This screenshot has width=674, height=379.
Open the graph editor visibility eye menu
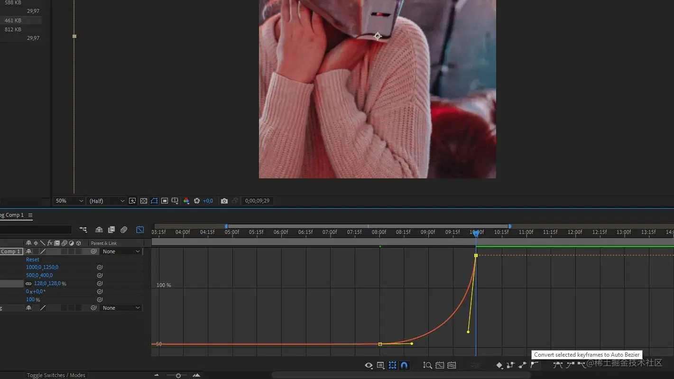click(369, 365)
